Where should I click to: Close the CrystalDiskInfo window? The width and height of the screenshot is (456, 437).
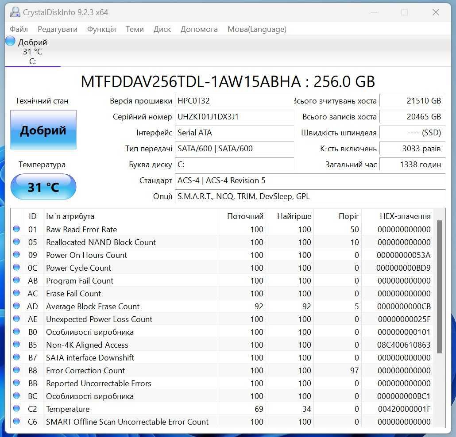436,12
